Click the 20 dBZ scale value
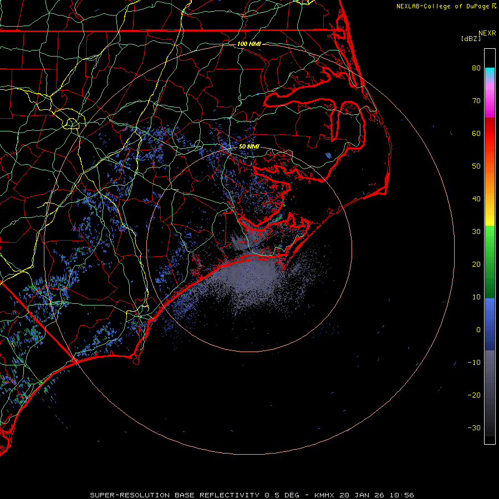The width and height of the screenshot is (499, 499). tap(476, 264)
